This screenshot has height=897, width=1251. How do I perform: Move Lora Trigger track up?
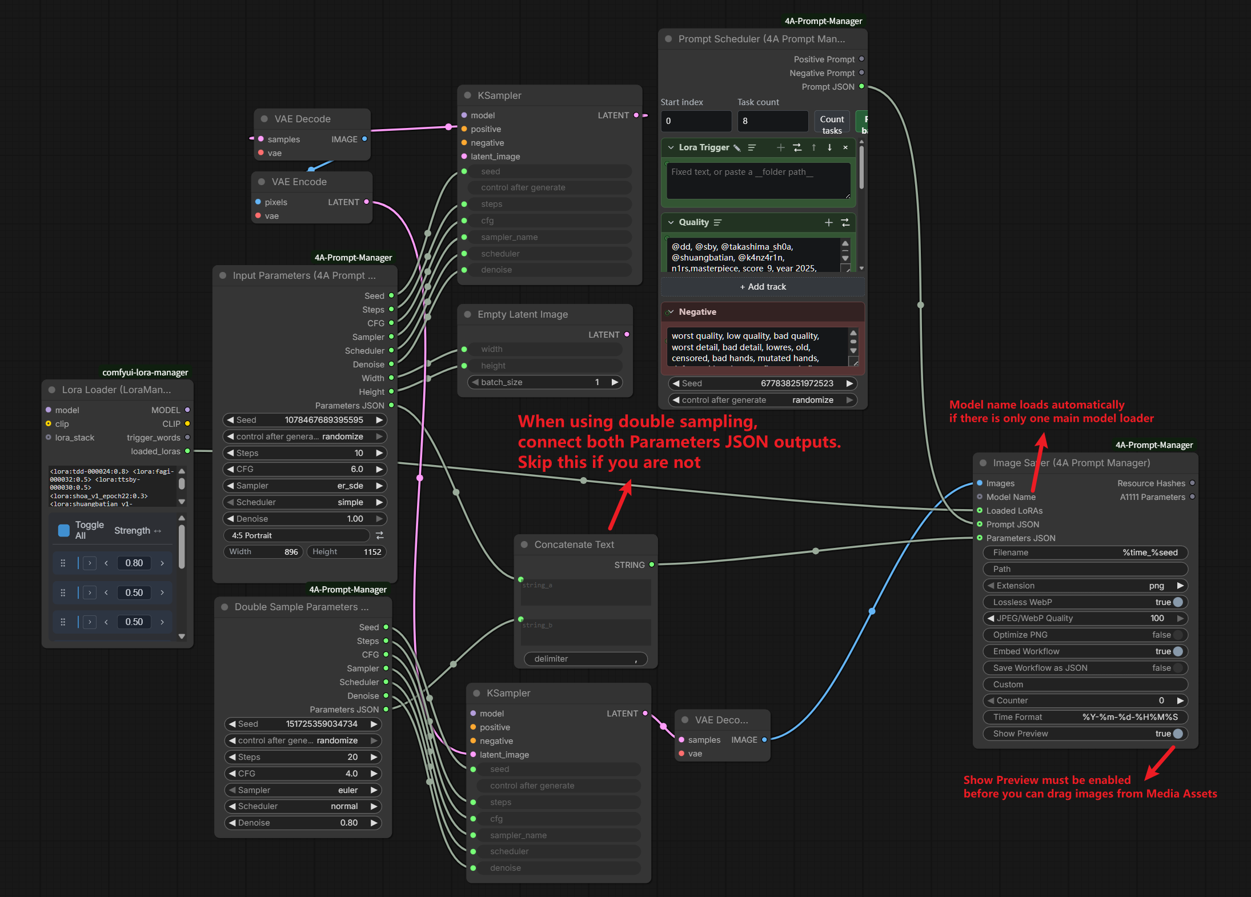[x=814, y=147]
